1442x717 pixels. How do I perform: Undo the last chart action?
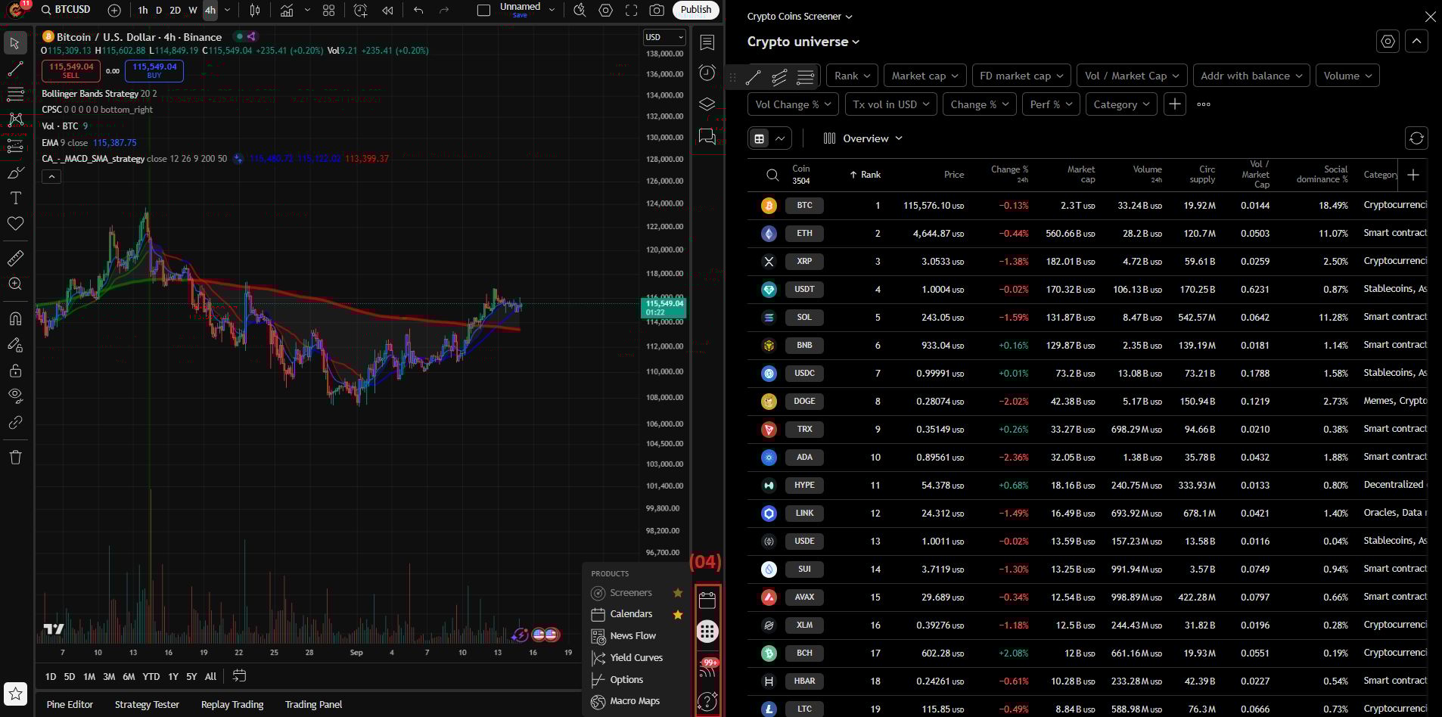click(x=418, y=11)
